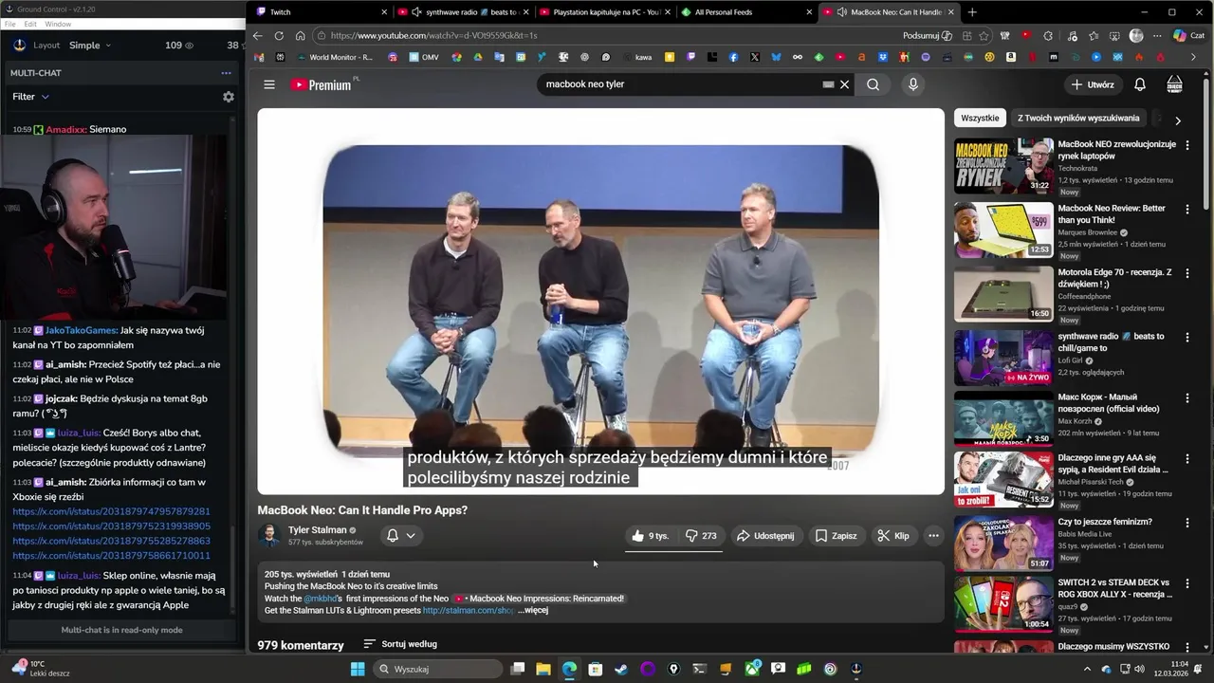
Task: Click the YouTube URL address bar
Action: click(607, 35)
